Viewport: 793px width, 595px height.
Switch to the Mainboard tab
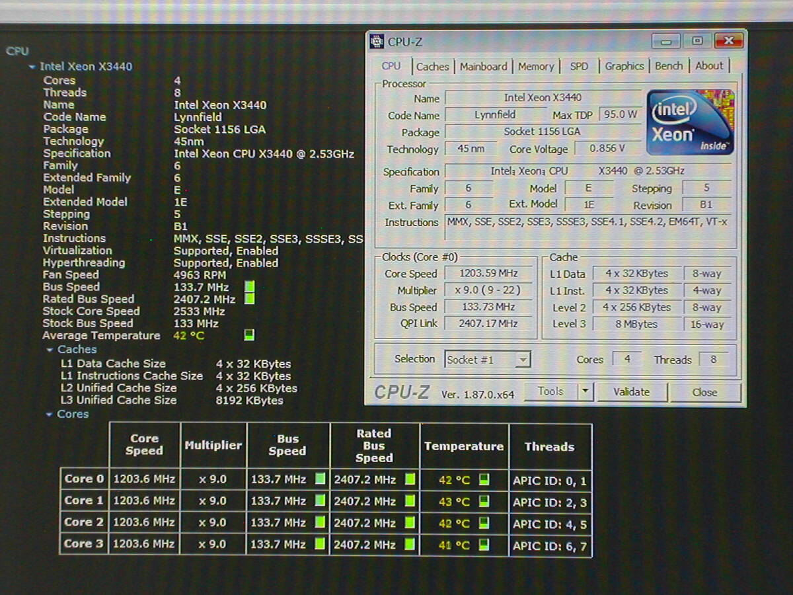coord(484,66)
